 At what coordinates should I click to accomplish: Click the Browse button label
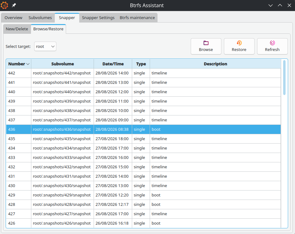206,50
